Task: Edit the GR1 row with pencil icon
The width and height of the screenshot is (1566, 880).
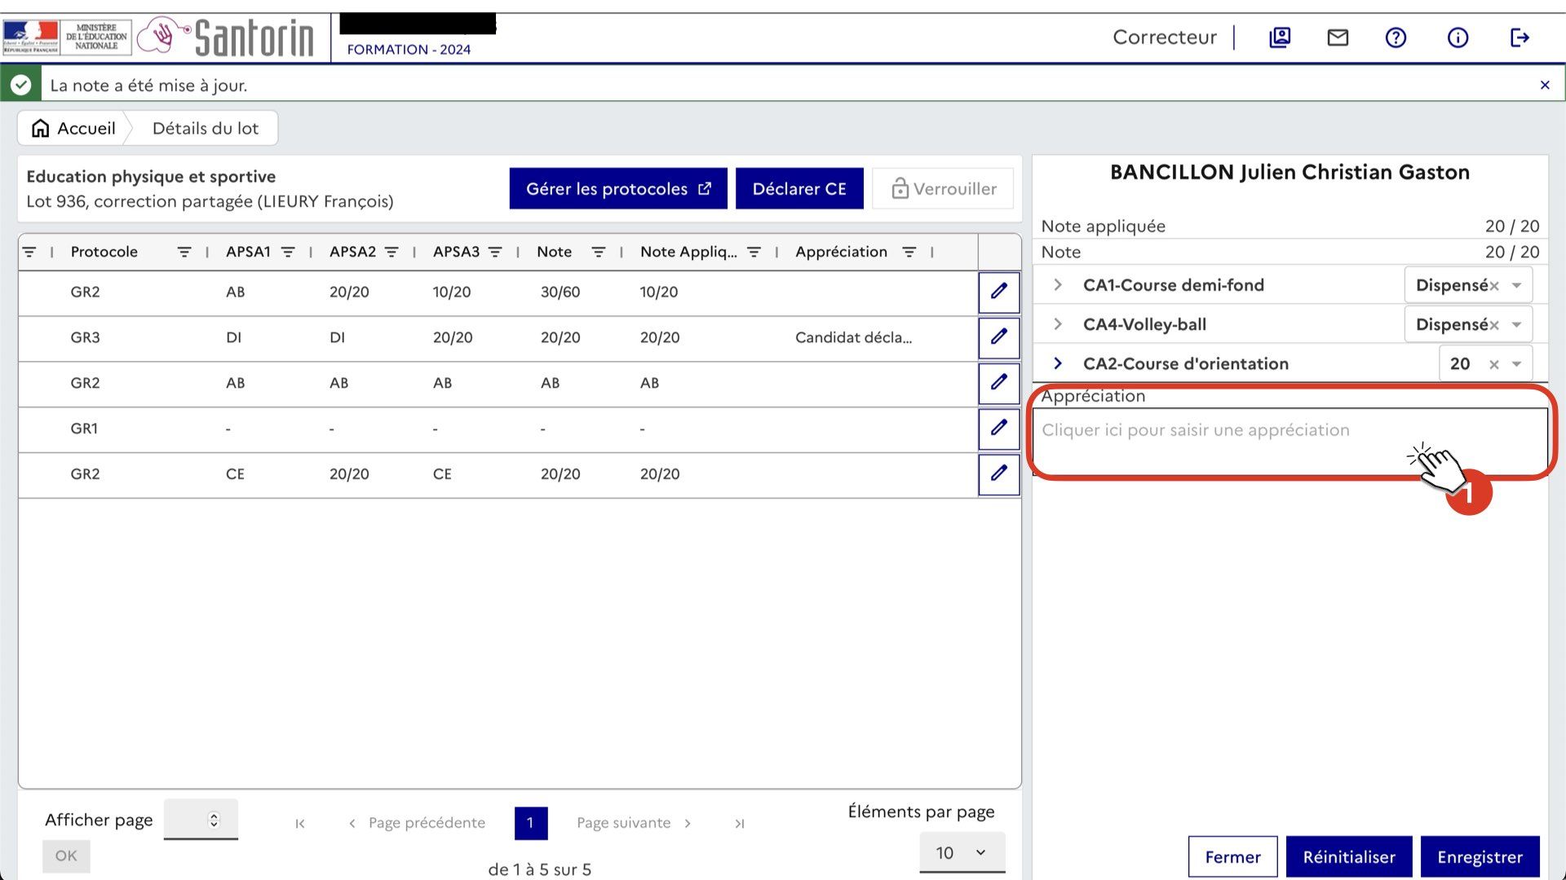Action: pos(998,429)
